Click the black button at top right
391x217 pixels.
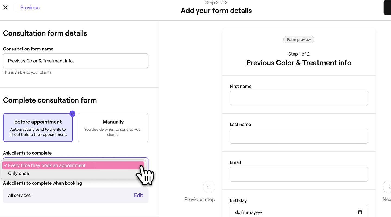[x=387, y=8]
